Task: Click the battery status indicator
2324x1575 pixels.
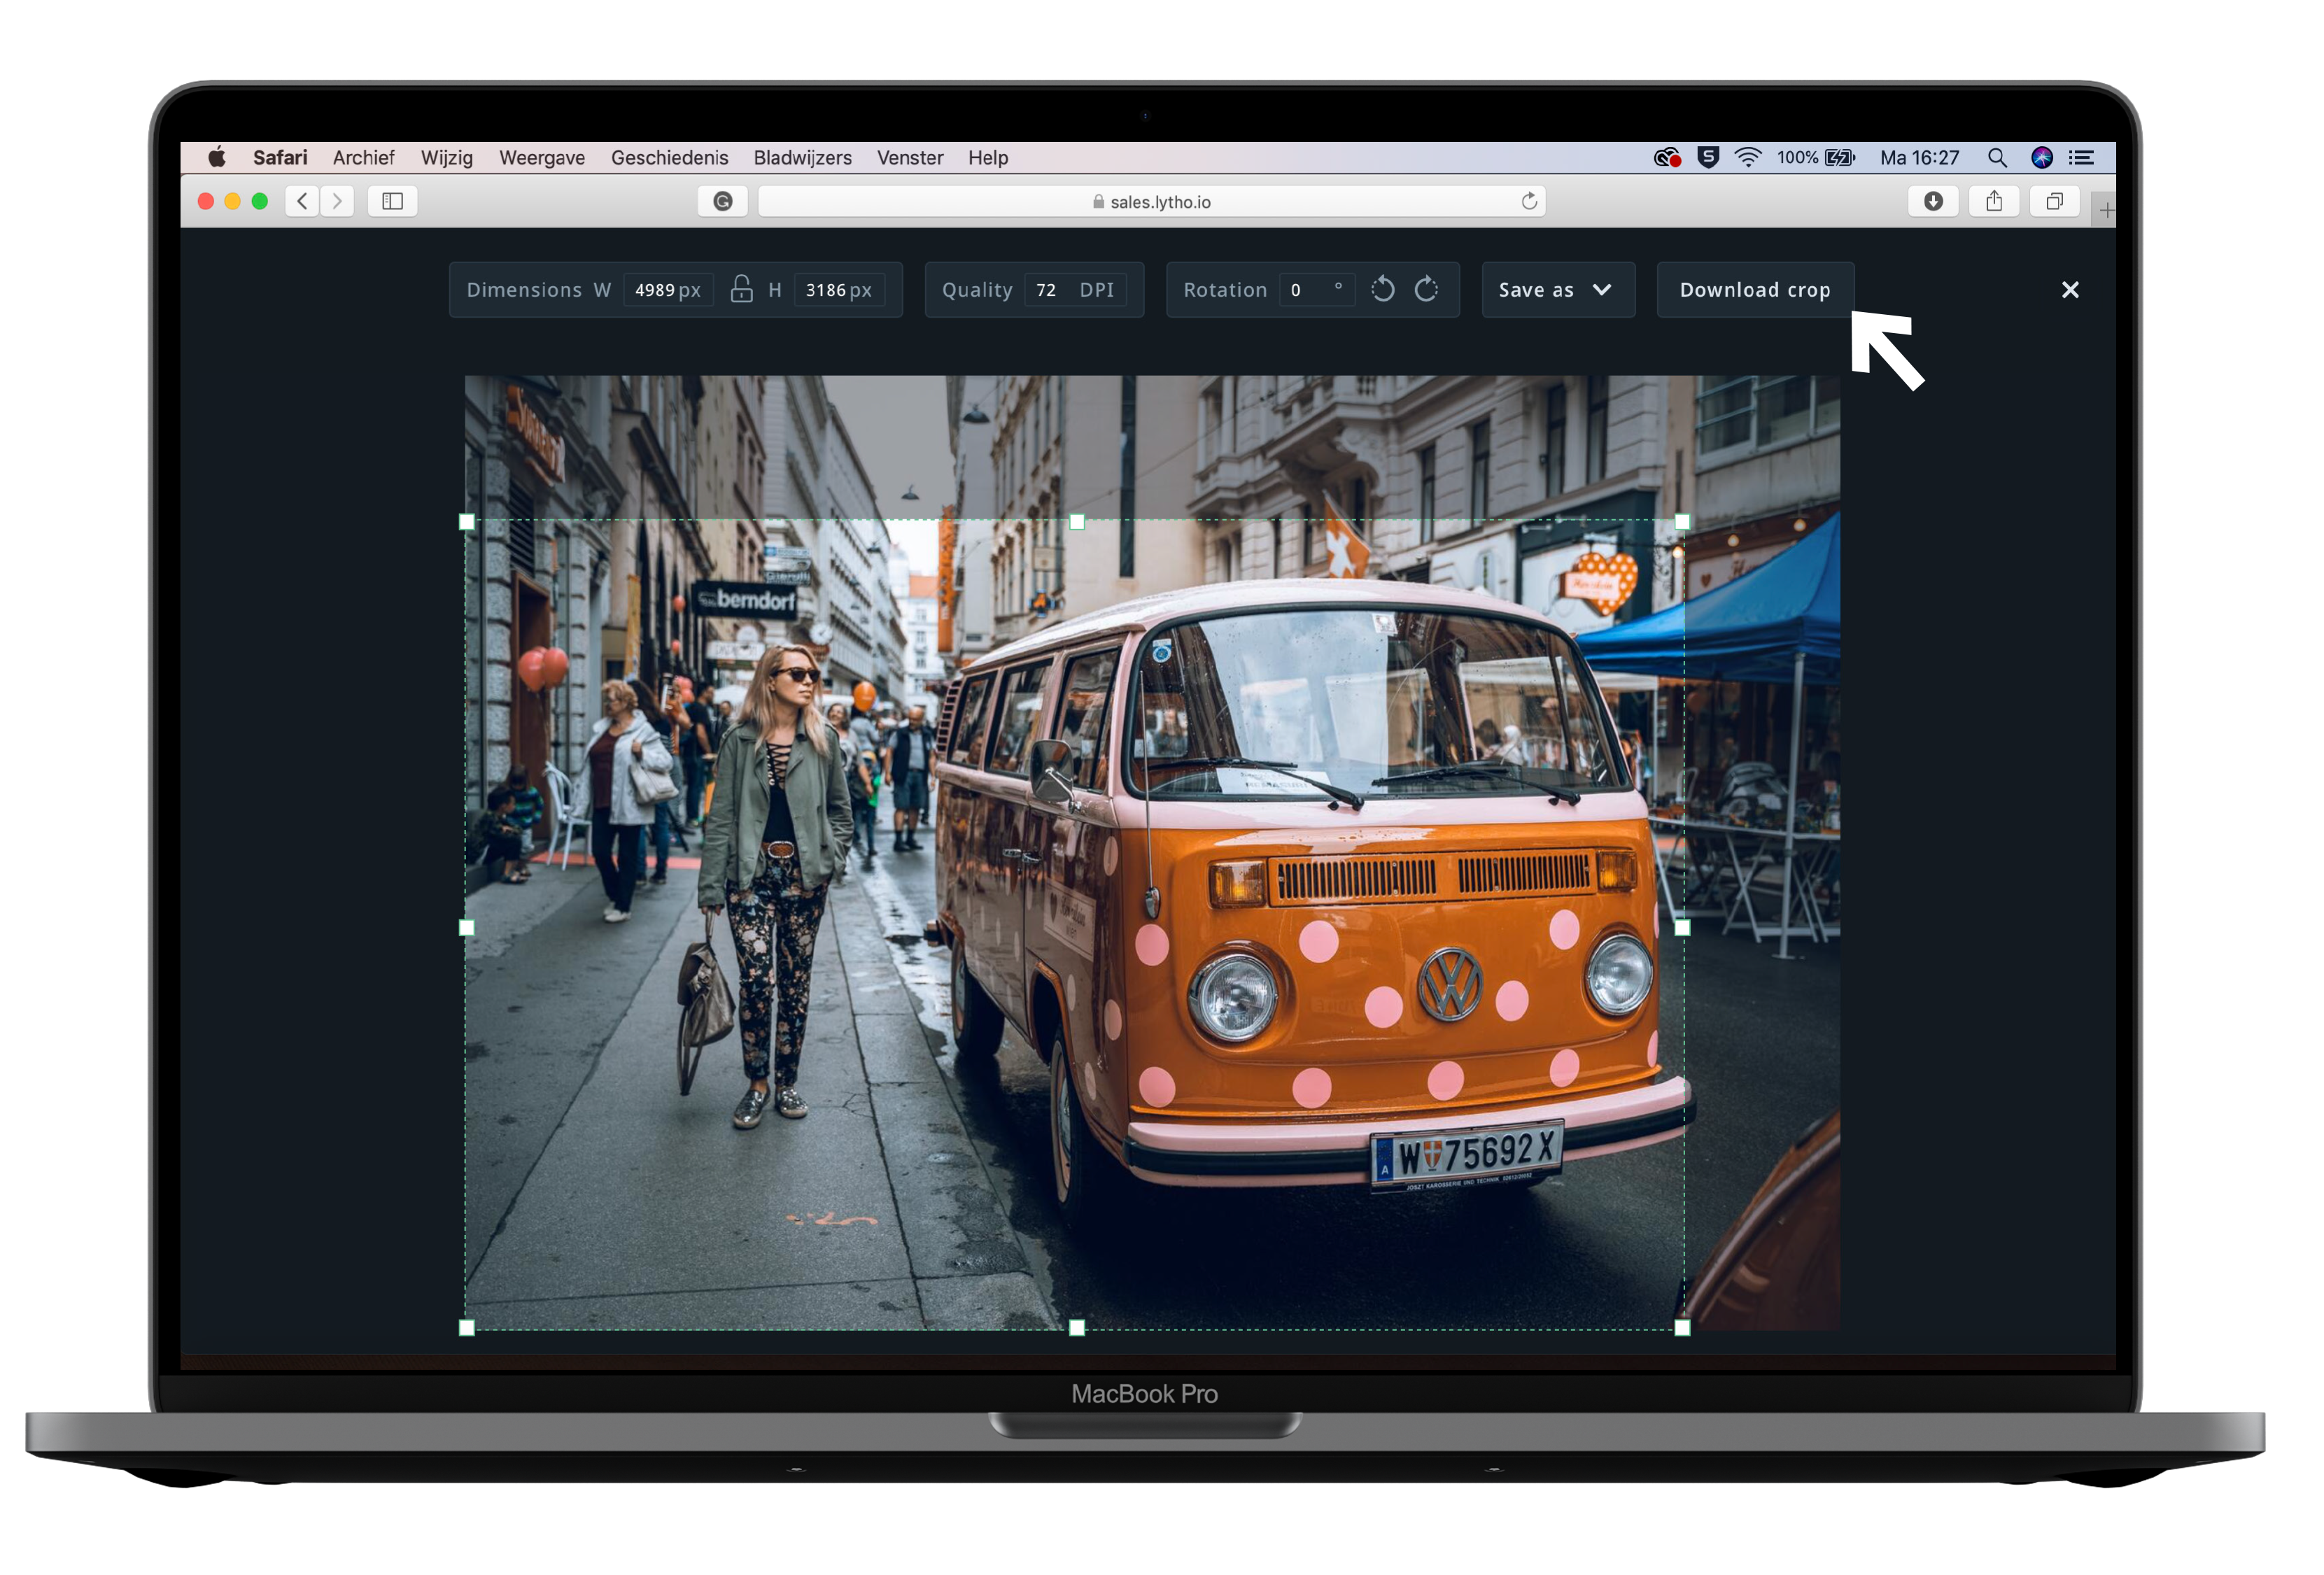Action: [1840, 157]
